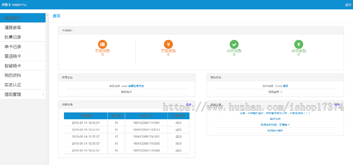Click the 查看登录历史 link
The width and height of the screenshot is (353, 165).
136,86
